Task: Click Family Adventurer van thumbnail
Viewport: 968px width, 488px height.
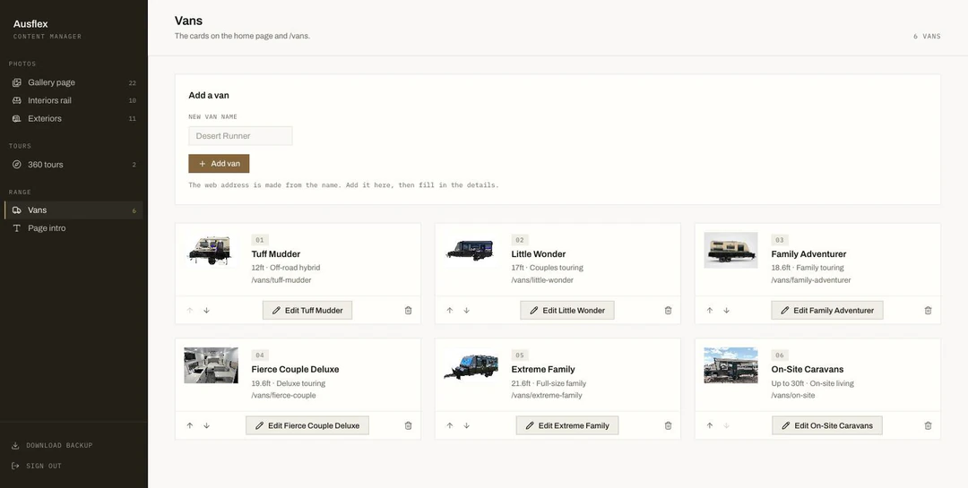Action: (x=731, y=250)
